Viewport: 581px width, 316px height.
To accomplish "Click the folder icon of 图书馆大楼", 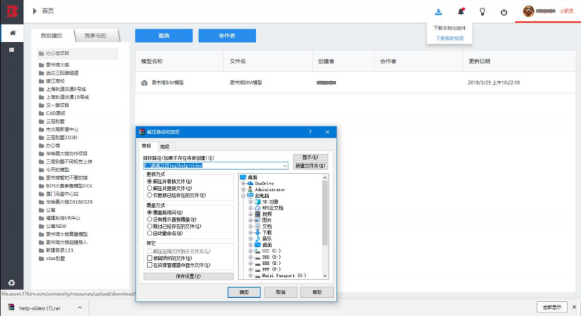I will click(41, 65).
